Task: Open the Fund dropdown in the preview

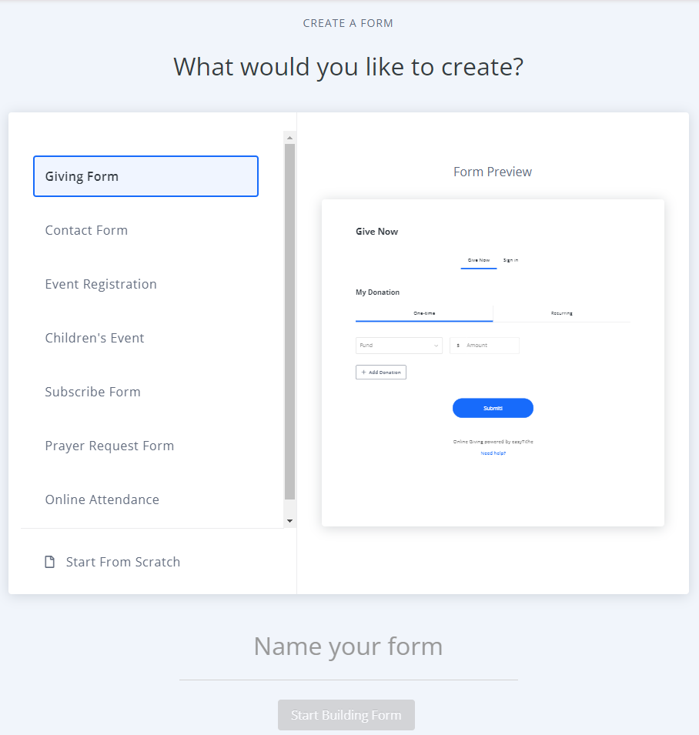Action: [399, 346]
